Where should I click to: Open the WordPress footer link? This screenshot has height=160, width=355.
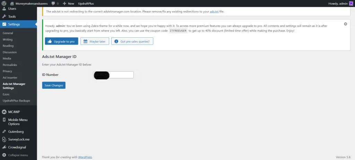coord(85,157)
